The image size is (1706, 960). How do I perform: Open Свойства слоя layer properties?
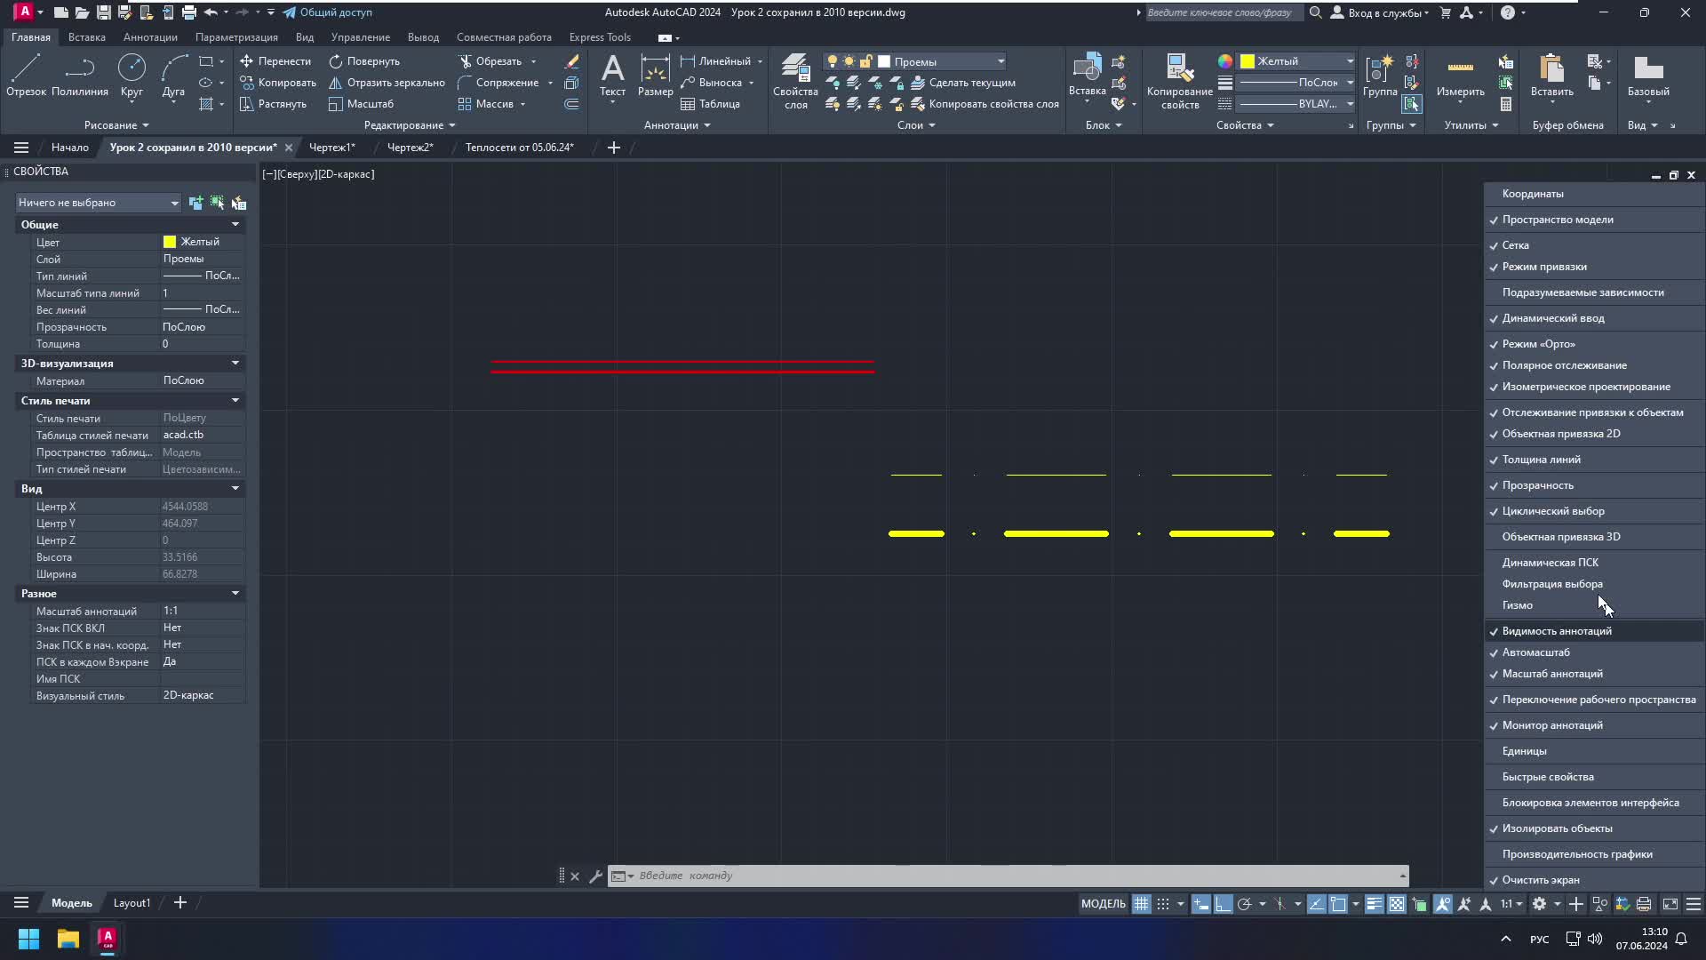click(x=795, y=80)
